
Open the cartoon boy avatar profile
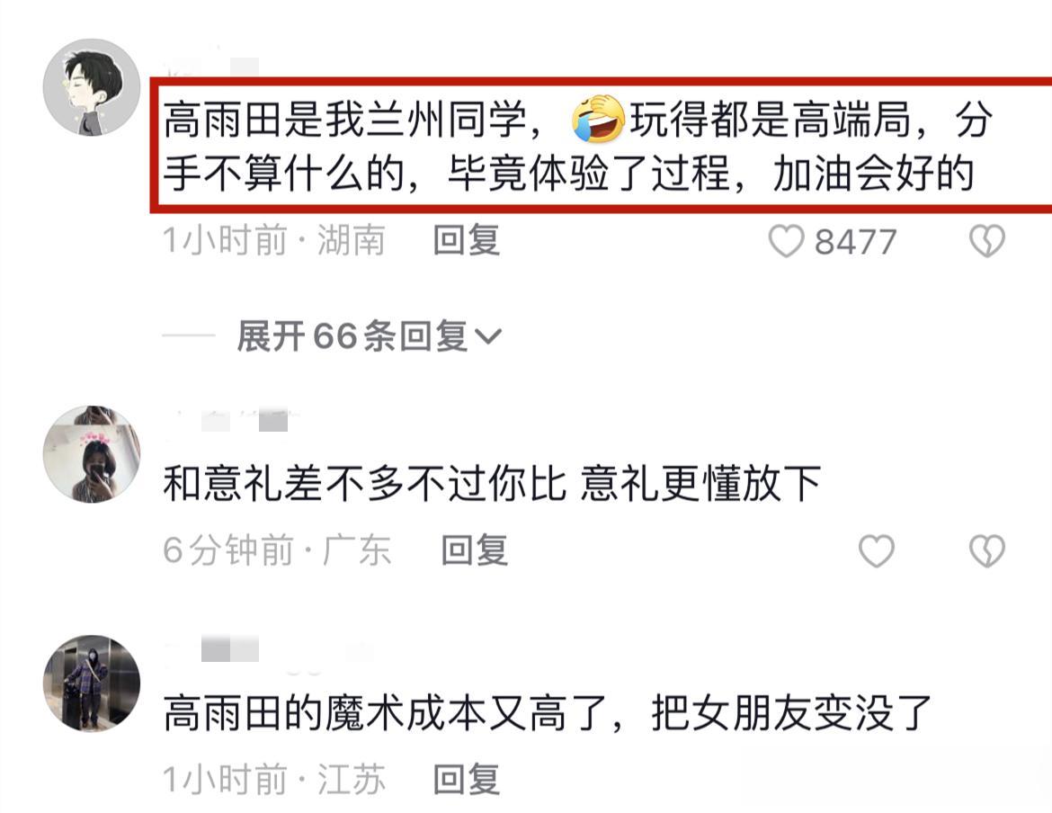(x=92, y=87)
